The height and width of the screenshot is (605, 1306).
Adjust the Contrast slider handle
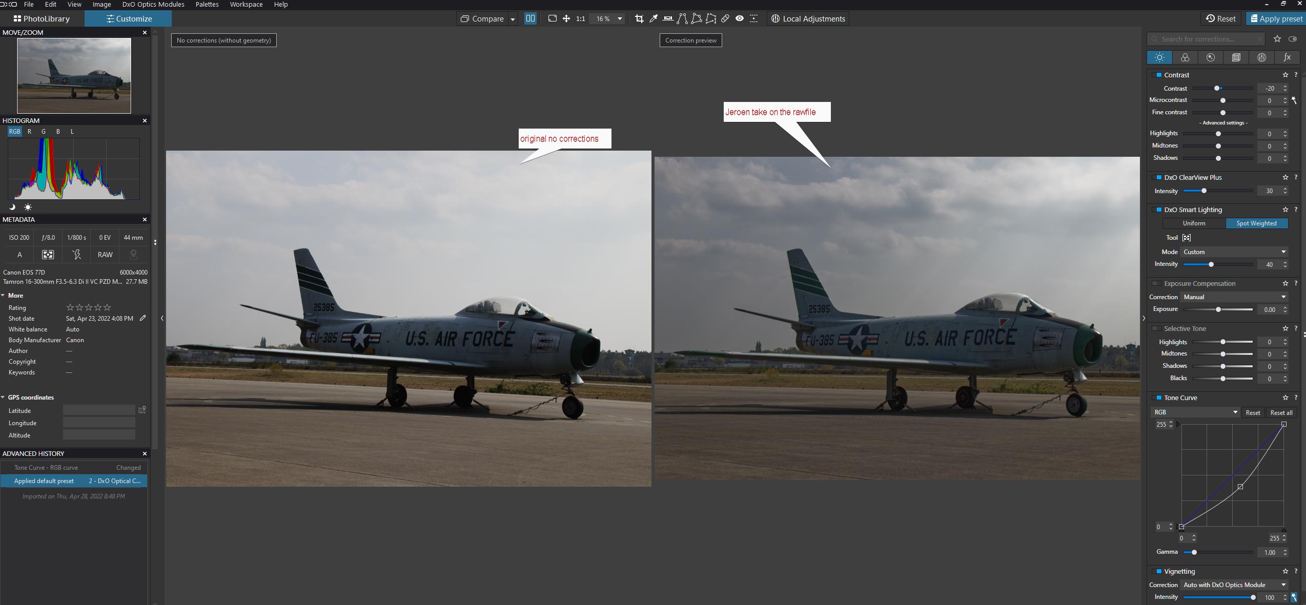coord(1217,89)
